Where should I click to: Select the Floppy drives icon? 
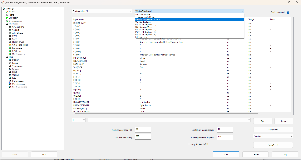(10, 42)
